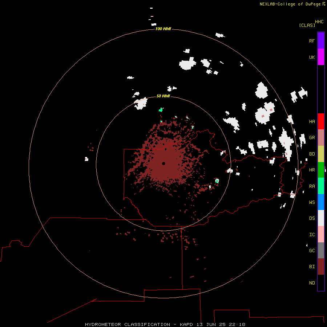Click the BI dark red legend swatch

coord(321,267)
